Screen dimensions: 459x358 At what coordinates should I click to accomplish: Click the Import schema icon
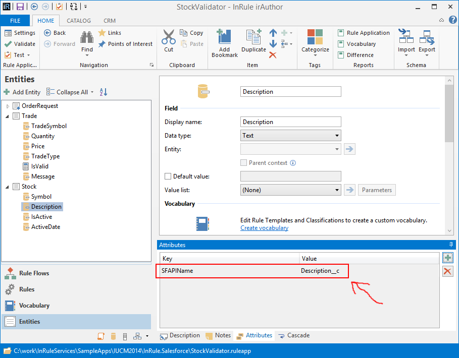coord(406,38)
